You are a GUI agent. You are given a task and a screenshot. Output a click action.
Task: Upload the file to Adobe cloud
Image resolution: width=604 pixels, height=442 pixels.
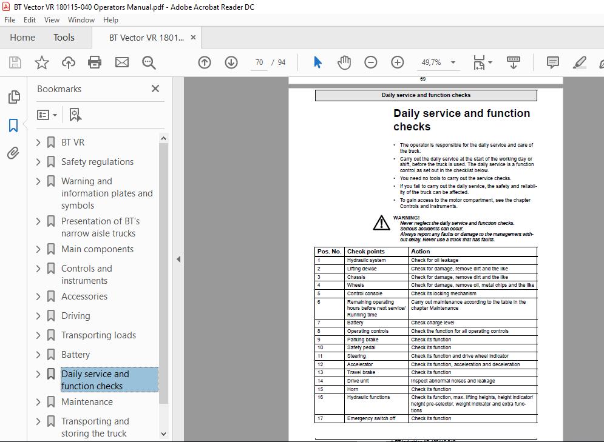pos(68,62)
